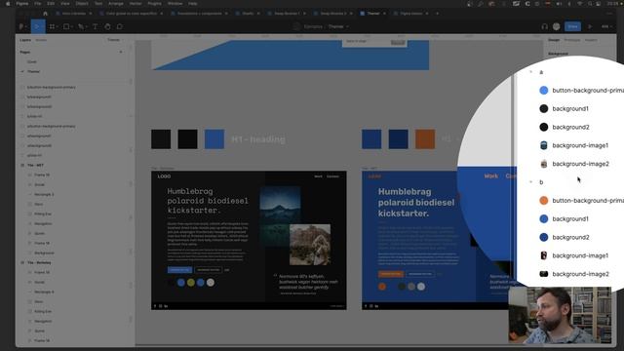The height and width of the screenshot is (351, 624).
Task: Open the Vector menu
Action: tap(136, 4)
